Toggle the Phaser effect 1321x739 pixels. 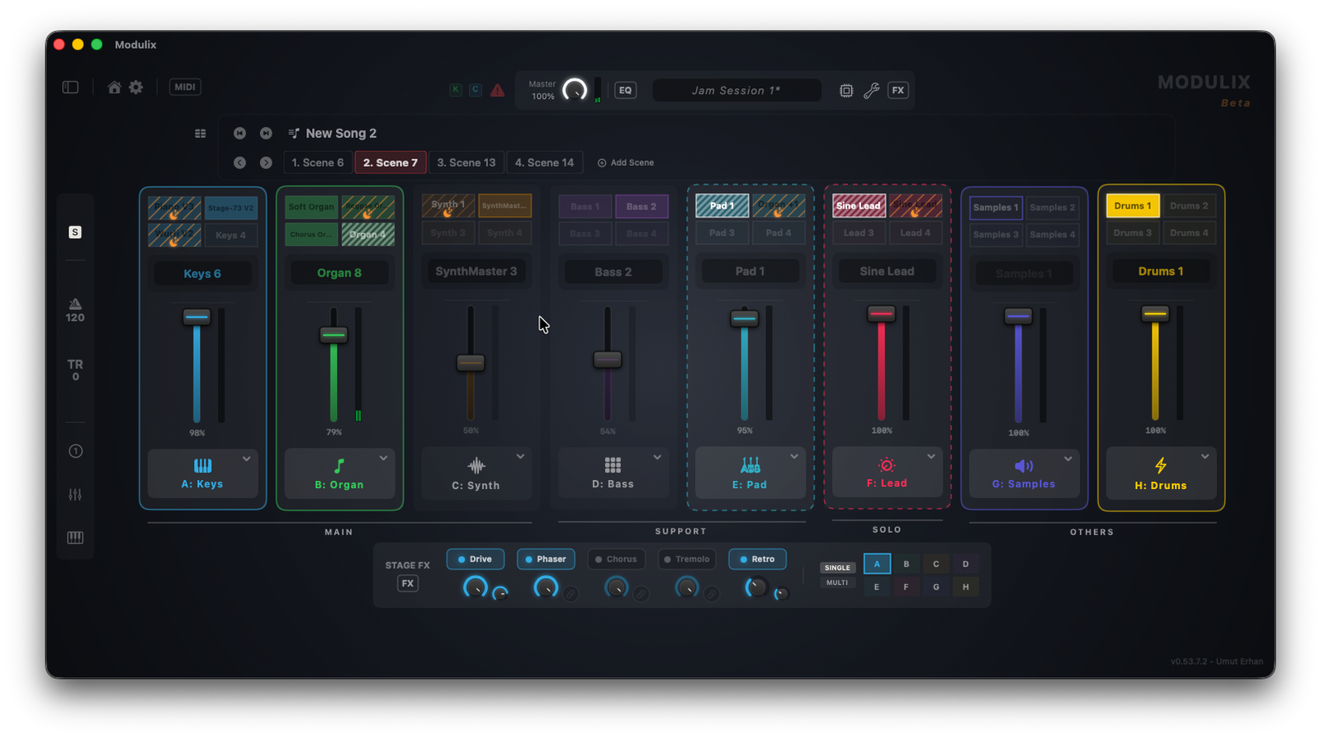546,559
